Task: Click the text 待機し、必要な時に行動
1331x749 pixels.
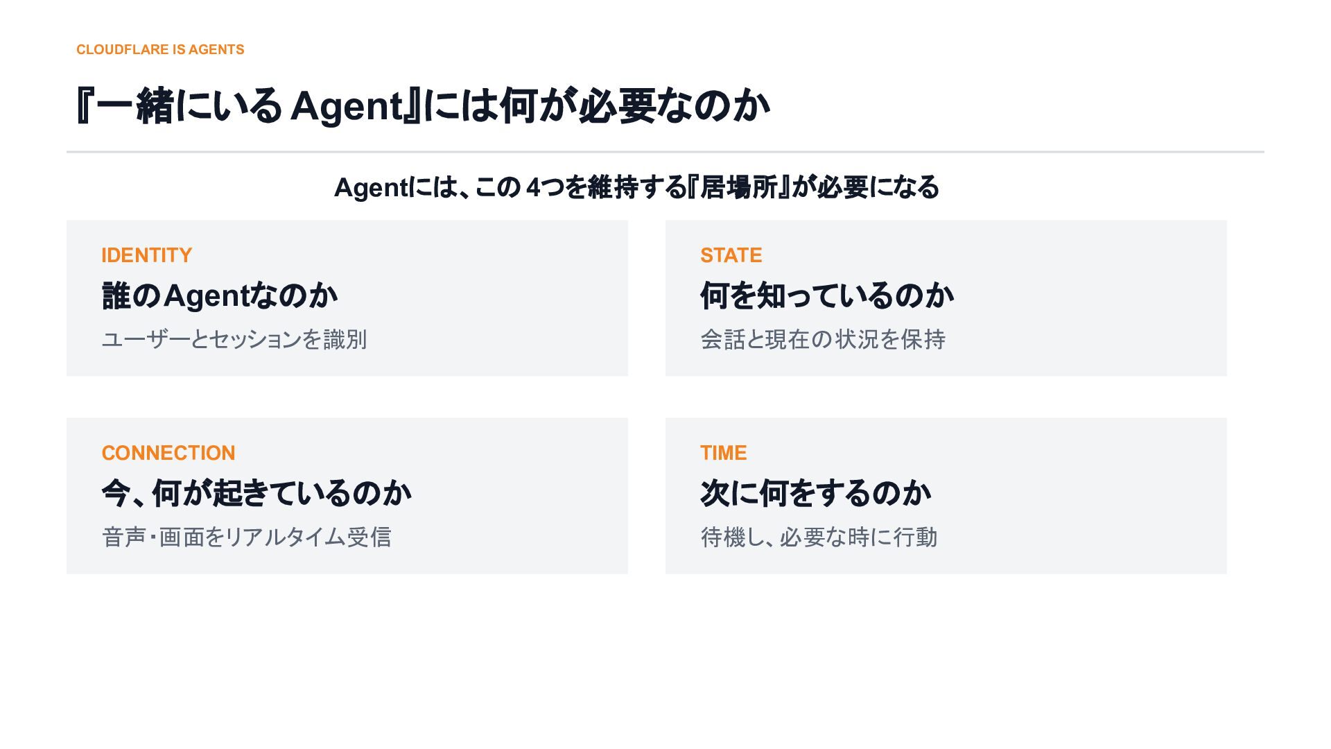Action: click(819, 537)
